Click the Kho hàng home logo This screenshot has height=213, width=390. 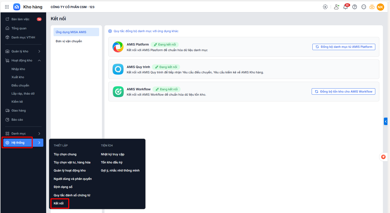(17, 7)
